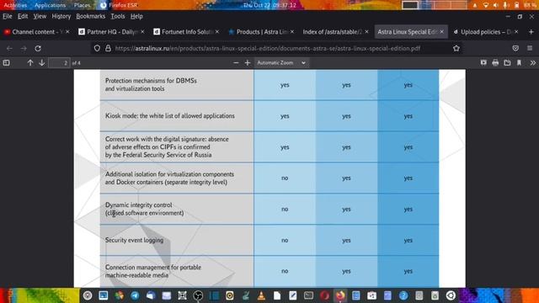Open the terminal from the dock
Screen dimensions: 539x303
coord(309,295)
